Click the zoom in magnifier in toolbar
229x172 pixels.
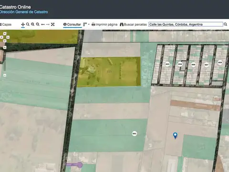point(32,24)
